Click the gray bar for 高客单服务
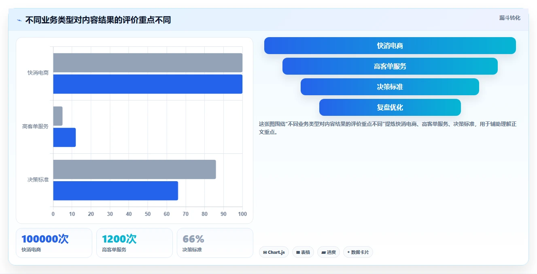This screenshot has height=274, width=537. [58, 116]
